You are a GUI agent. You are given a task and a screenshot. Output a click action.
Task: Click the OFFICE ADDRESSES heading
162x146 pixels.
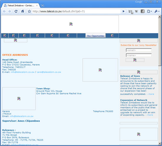point(15,55)
